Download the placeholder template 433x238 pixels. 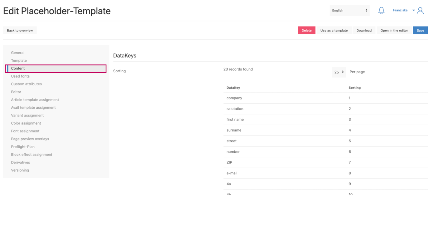pos(364,31)
